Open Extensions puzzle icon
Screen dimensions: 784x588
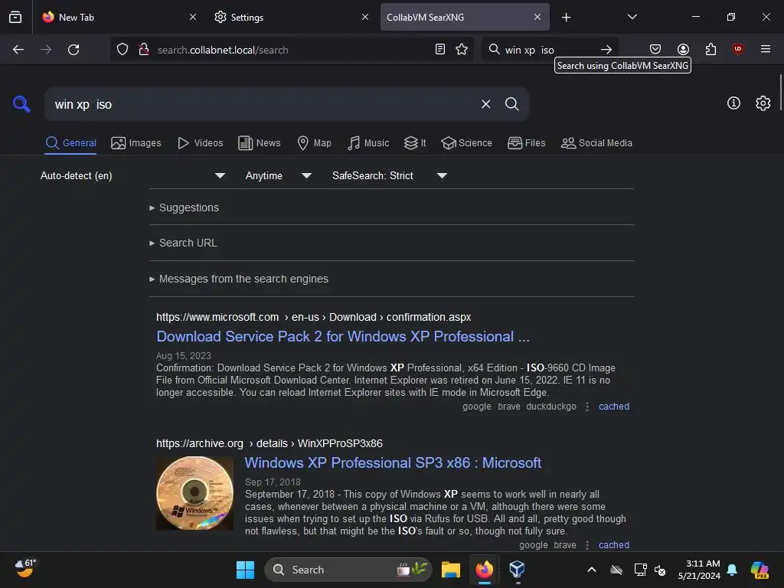click(x=710, y=49)
